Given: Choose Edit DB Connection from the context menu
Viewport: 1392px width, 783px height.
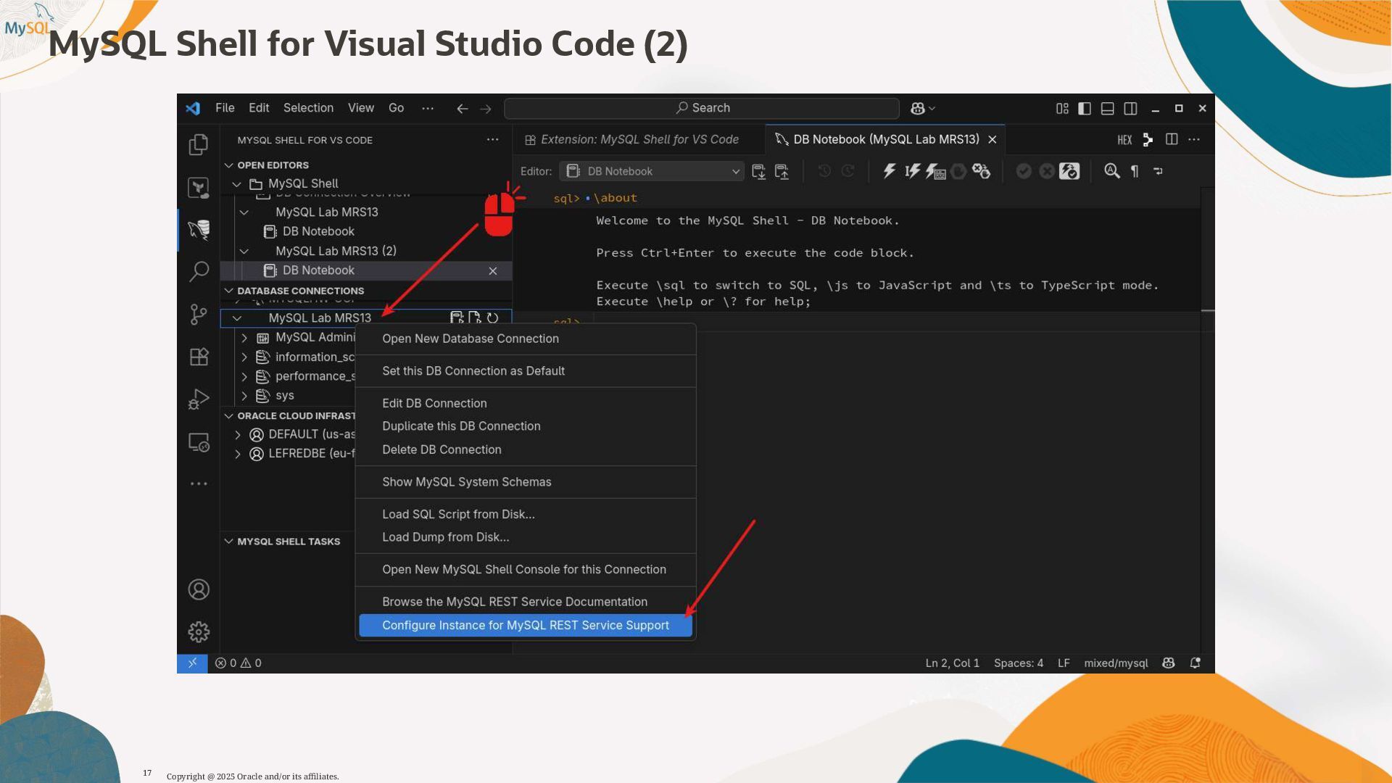Looking at the screenshot, I should (434, 403).
